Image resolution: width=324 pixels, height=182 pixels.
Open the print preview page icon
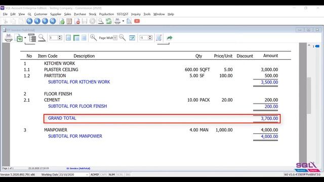[x=129, y=21]
